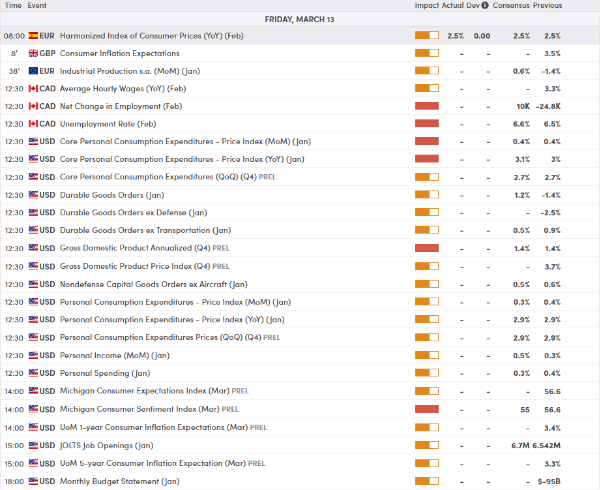The image size is (601, 490).
Task: Open Consumer Inflation Expectations event
Action: tap(119, 54)
